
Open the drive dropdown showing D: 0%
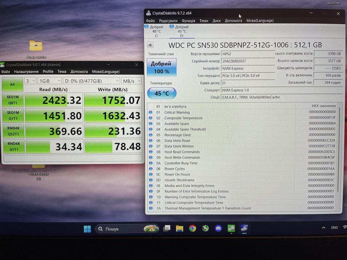pyautogui.click(x=91, y=81)
